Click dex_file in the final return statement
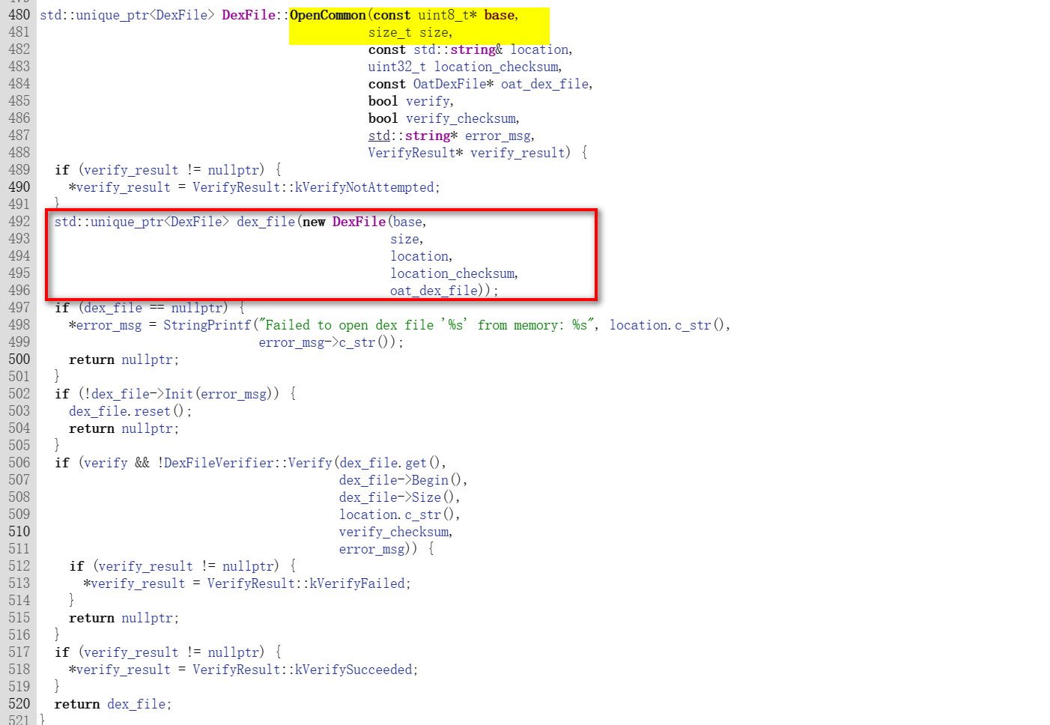 pos(137,704)
